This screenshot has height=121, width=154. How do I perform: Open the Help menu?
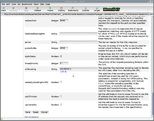(48, 4)
